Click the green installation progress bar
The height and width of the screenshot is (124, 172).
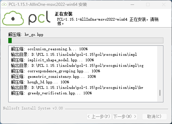click(x=86, y=41)
